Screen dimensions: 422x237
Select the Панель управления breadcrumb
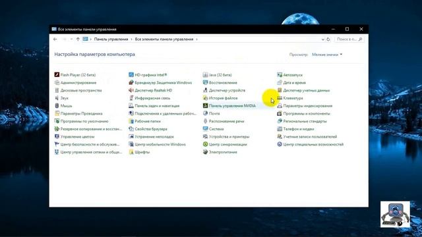tap(111, 39)
